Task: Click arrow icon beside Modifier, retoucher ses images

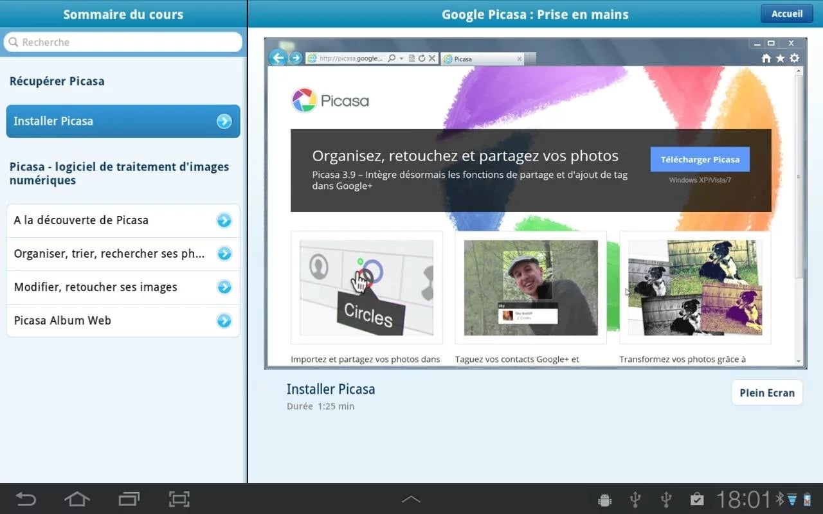Action: tap(224, 287)
